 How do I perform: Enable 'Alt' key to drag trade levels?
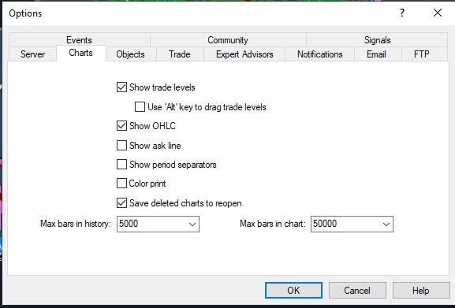point(140,107)
